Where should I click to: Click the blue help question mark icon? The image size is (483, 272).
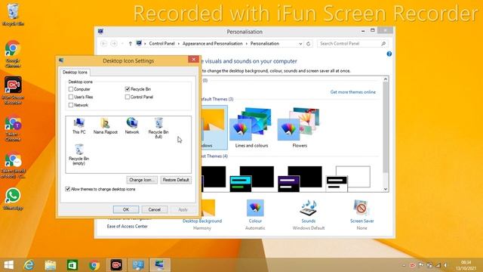pos(389,54)
